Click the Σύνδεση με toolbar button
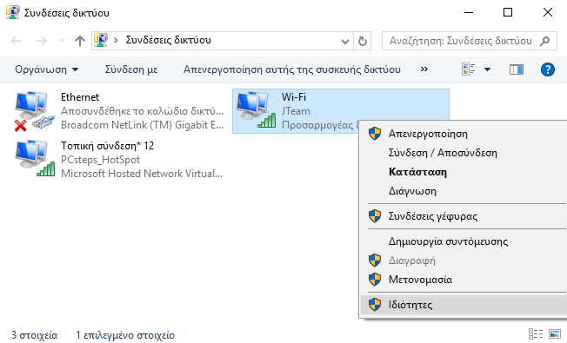Screen dimensions: 567x343 [131, 69]
